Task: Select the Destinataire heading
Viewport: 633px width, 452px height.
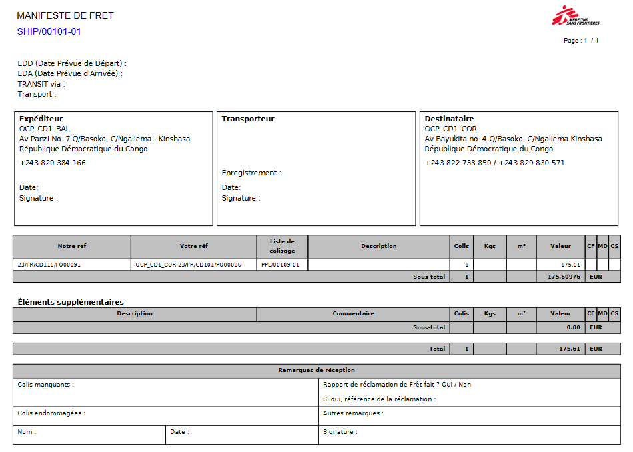Action: coord(449,119)
